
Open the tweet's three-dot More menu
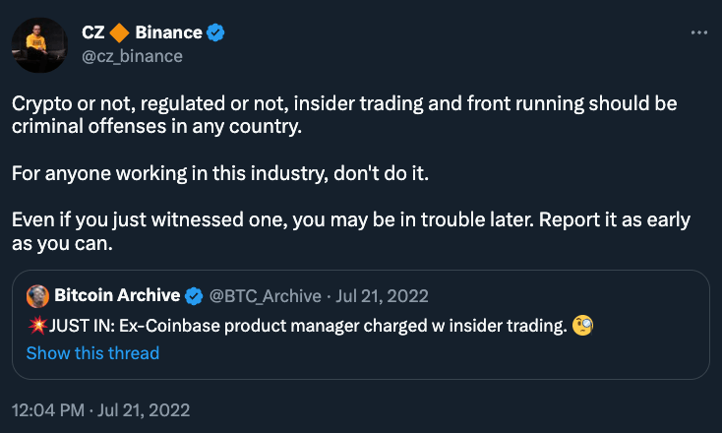pos(699,32)
